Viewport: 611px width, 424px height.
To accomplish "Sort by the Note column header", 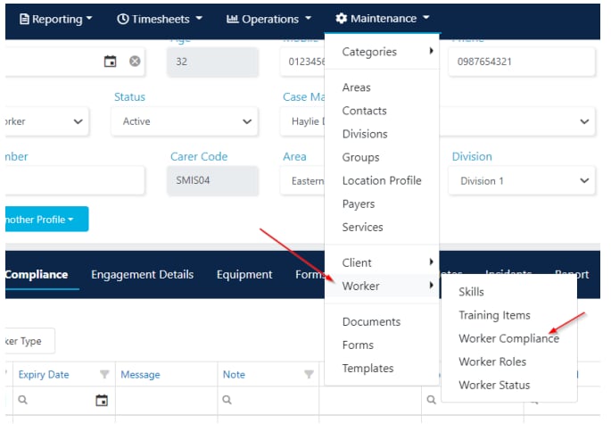I will [x=234, y=375].
